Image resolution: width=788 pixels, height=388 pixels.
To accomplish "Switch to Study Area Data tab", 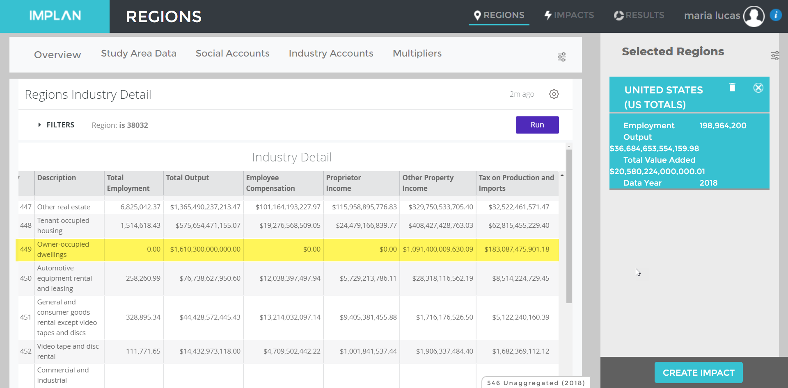I will (x=139, y=53).
